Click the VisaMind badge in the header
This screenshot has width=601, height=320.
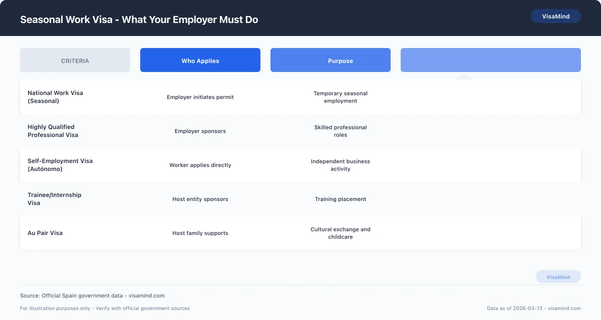pyautogui.click(x=555, y=16)
